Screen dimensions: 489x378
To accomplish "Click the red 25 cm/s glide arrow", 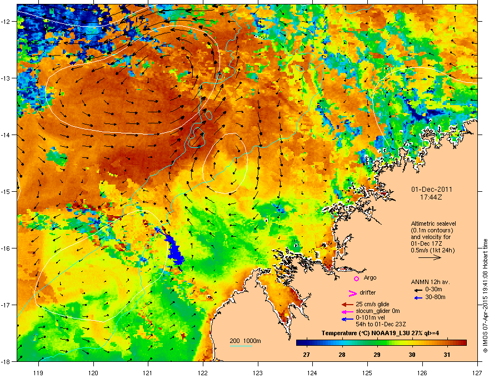I will [x=347, y=305].
